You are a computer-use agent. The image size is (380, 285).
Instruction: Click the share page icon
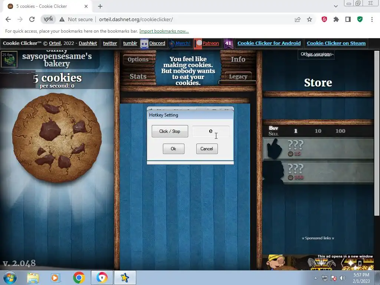coord(297,19)
